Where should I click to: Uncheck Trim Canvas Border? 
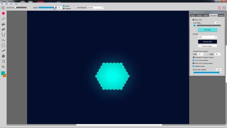coord(194,60)
